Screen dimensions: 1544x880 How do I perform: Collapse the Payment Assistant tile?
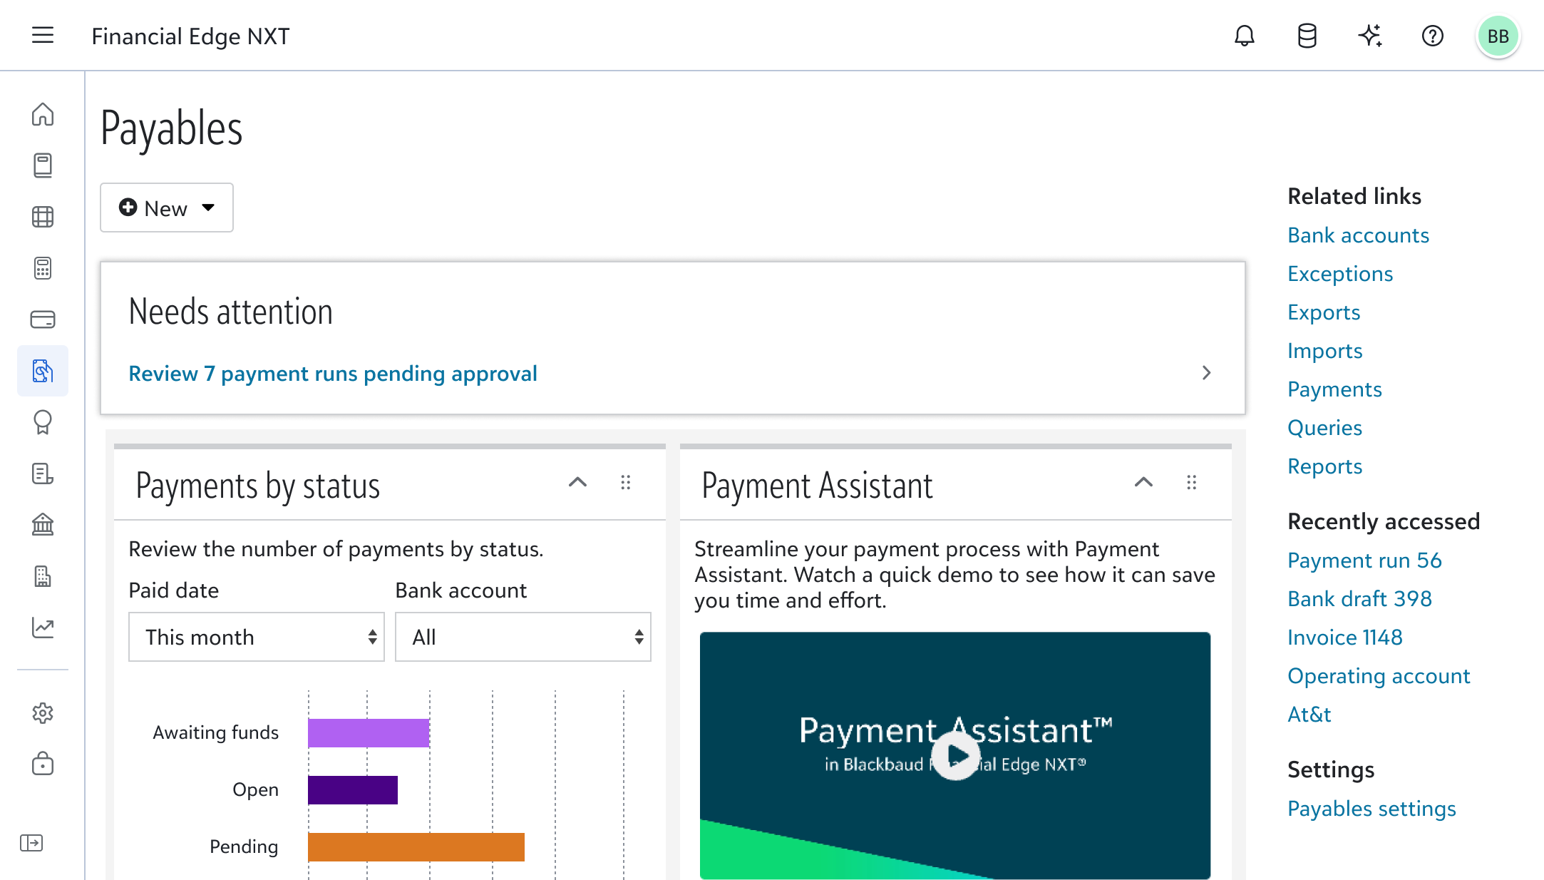click(1143, 483)
